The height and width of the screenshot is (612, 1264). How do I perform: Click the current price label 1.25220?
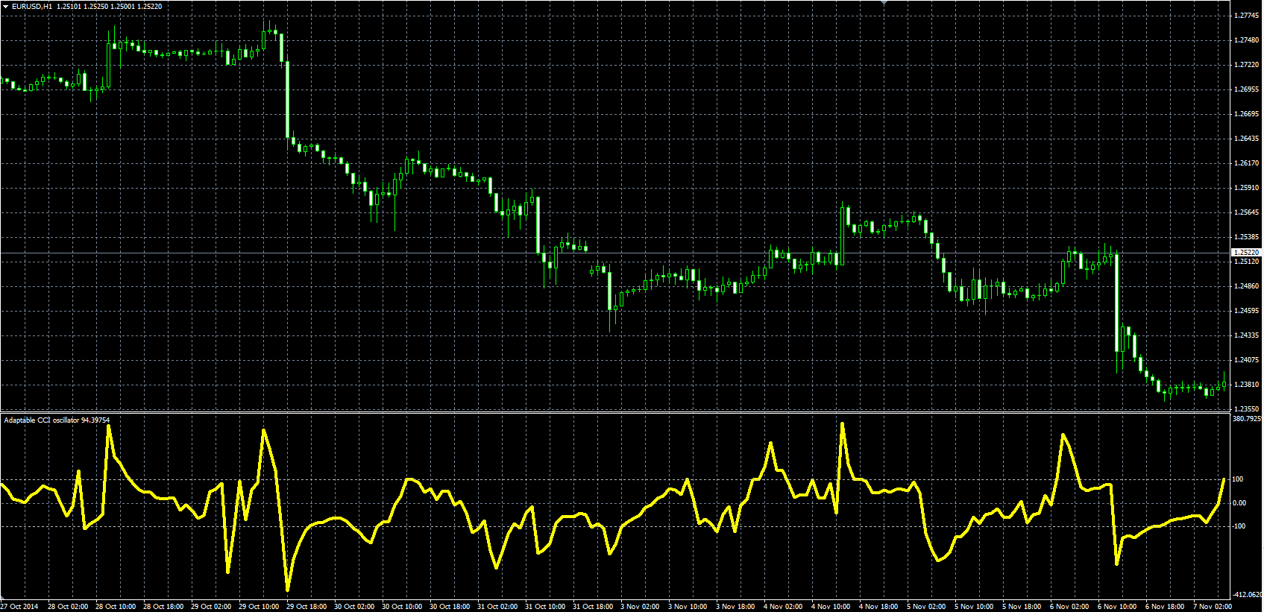1245,253
